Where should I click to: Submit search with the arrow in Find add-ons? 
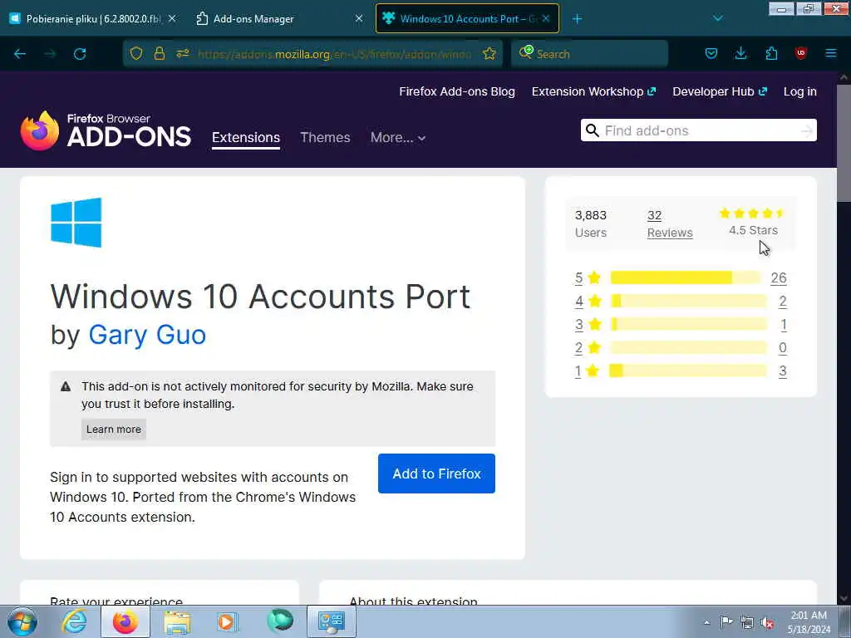pyautogui.click(x=807, y=130)
